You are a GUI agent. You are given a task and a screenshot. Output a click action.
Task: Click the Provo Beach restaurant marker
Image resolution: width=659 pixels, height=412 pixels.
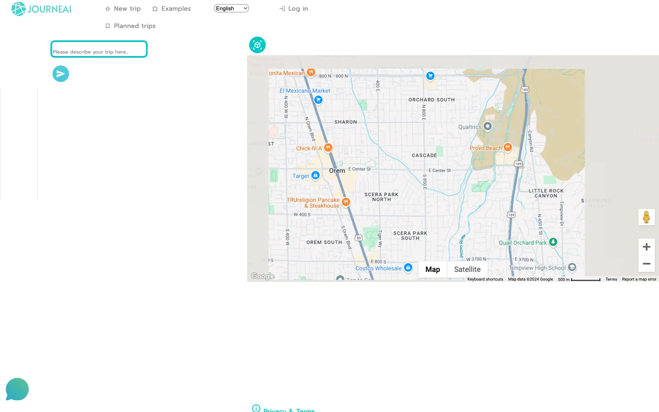508,147
